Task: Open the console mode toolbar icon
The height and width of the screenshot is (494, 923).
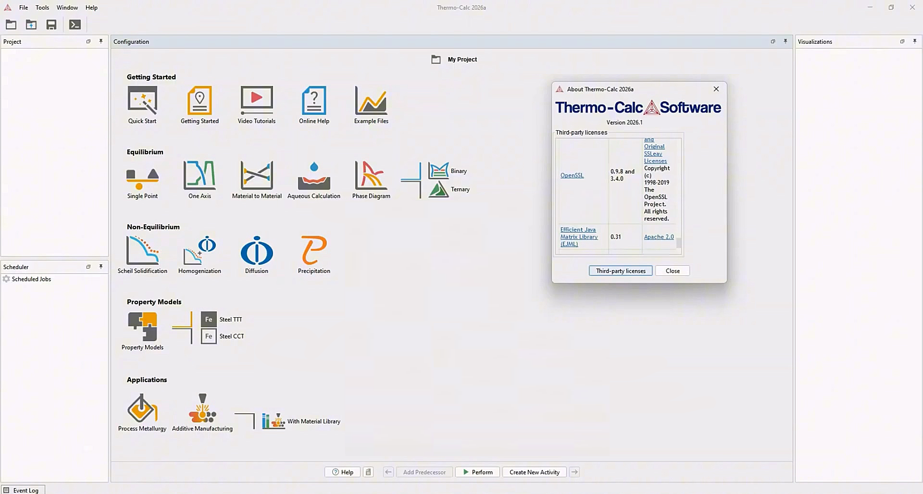Action: [75, 25]
